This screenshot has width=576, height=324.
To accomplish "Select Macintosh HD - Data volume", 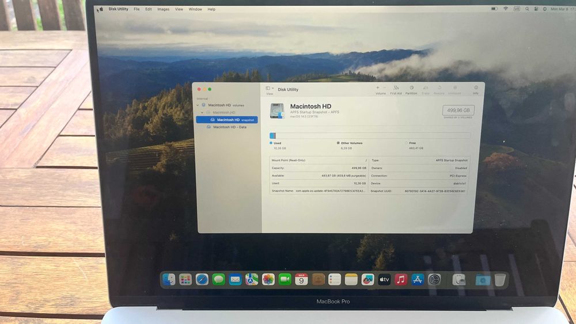I will 226,127.
